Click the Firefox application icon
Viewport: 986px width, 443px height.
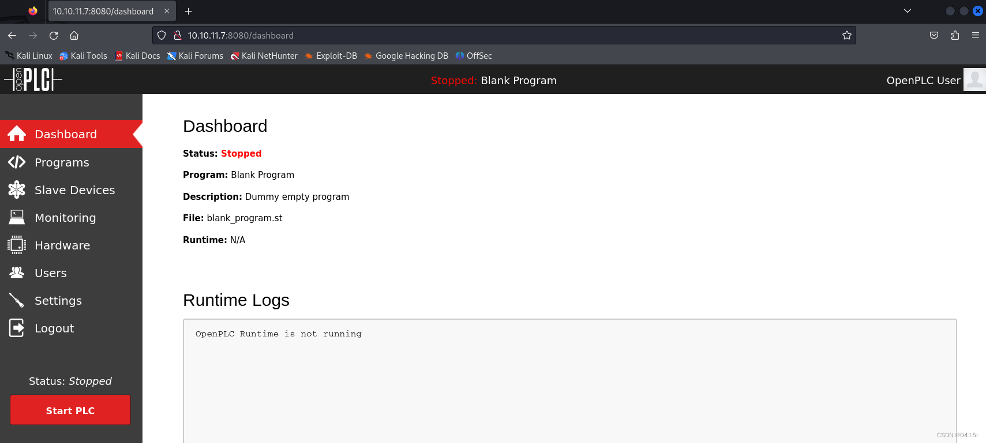(x=33, y=11)
